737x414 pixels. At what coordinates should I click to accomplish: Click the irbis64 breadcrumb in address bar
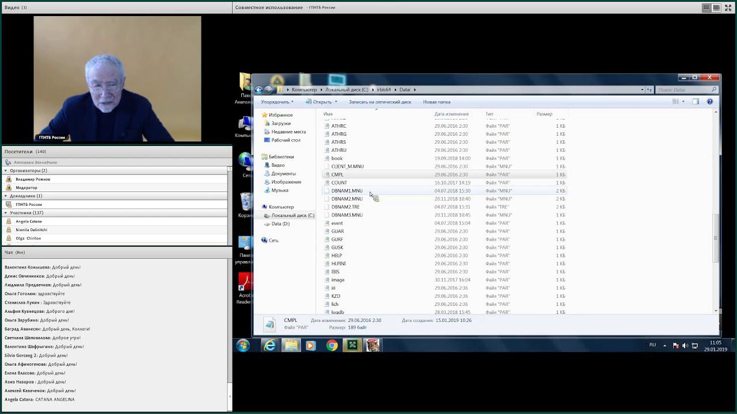coord(384,90)
